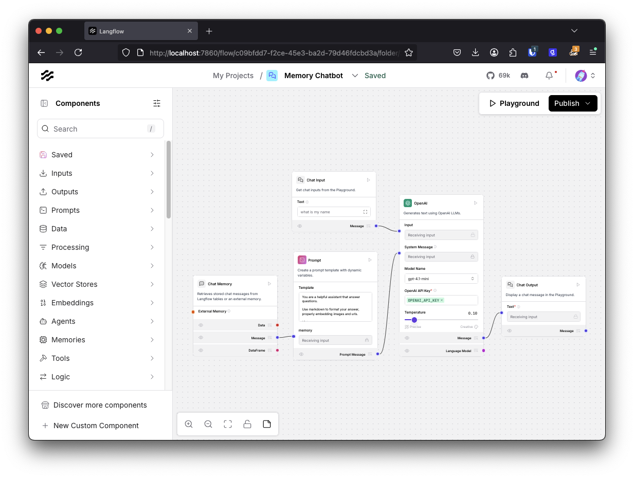Open notifications via the bell icon
This screenshot has height=478, width=634.
(549, 75)
